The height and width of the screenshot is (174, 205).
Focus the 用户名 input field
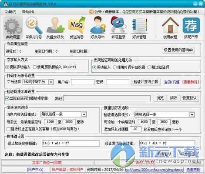tap(83, 82)
